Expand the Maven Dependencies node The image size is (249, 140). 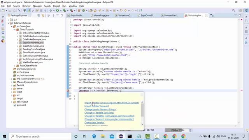pyautogui.click(x=12, y=82)
